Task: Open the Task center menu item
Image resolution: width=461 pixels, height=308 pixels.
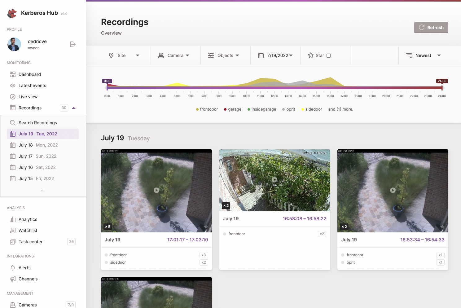Action: coord(30,242)
